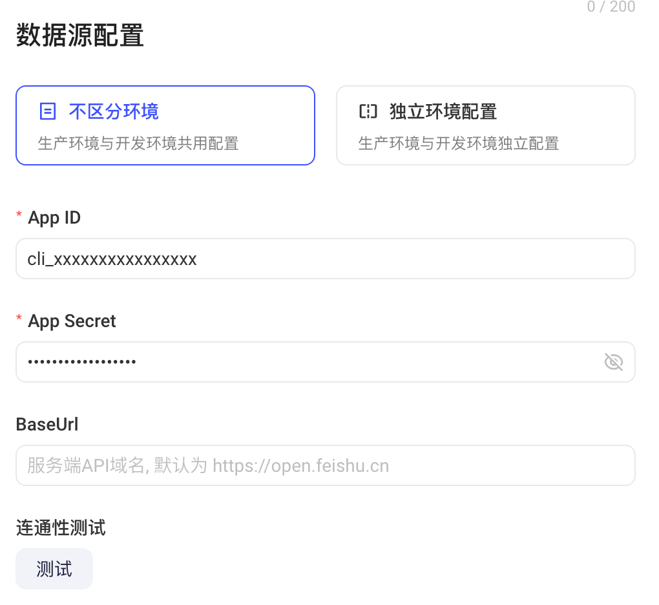The image size is (659, 605).
Task: Focus the App ID input field
Action: click(x=325, y=259)
